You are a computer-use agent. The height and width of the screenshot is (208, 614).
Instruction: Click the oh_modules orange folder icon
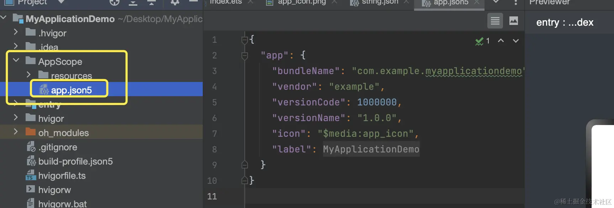pyautogui.click(x=31, y=132)
